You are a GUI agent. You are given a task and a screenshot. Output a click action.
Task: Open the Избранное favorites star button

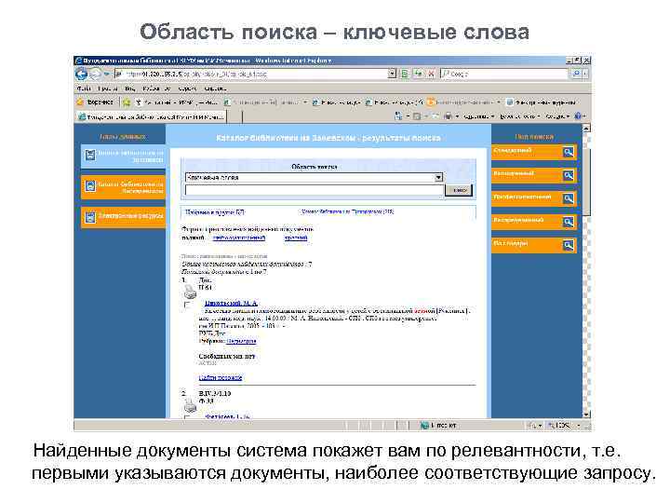point(95,102)
